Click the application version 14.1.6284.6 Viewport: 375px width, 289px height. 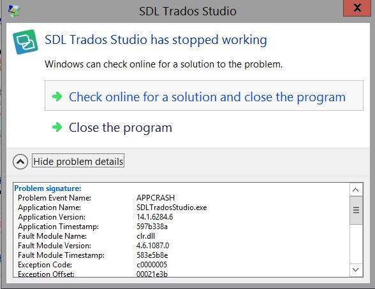click(155, 217)
